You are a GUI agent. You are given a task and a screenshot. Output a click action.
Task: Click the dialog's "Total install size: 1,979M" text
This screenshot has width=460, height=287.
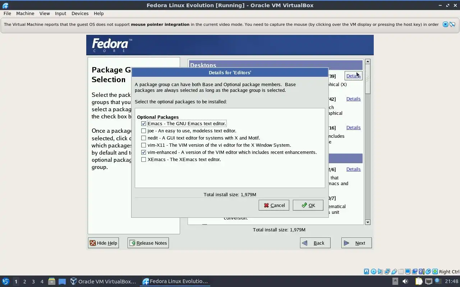click(x=230, y=194)
